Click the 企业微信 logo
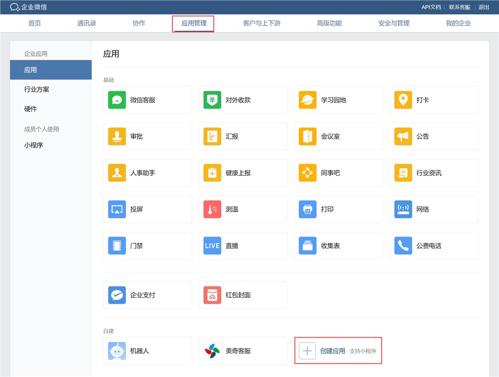The height and width of the screenshot is (377, 499). [x=28, y=6]
